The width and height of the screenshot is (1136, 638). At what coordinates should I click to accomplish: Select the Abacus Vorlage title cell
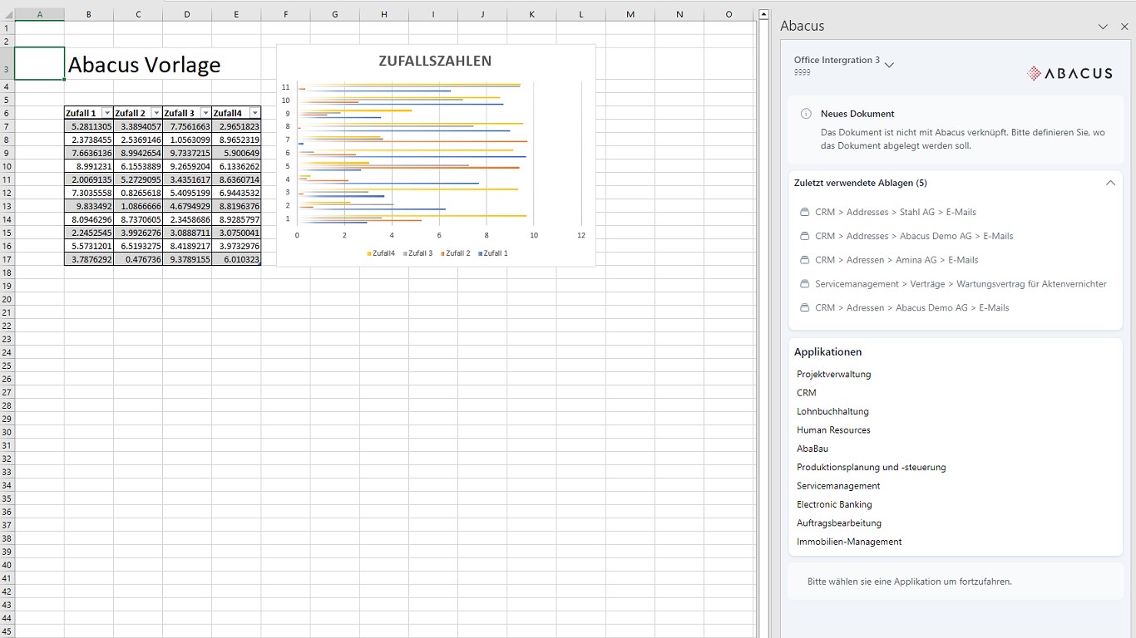145,65
